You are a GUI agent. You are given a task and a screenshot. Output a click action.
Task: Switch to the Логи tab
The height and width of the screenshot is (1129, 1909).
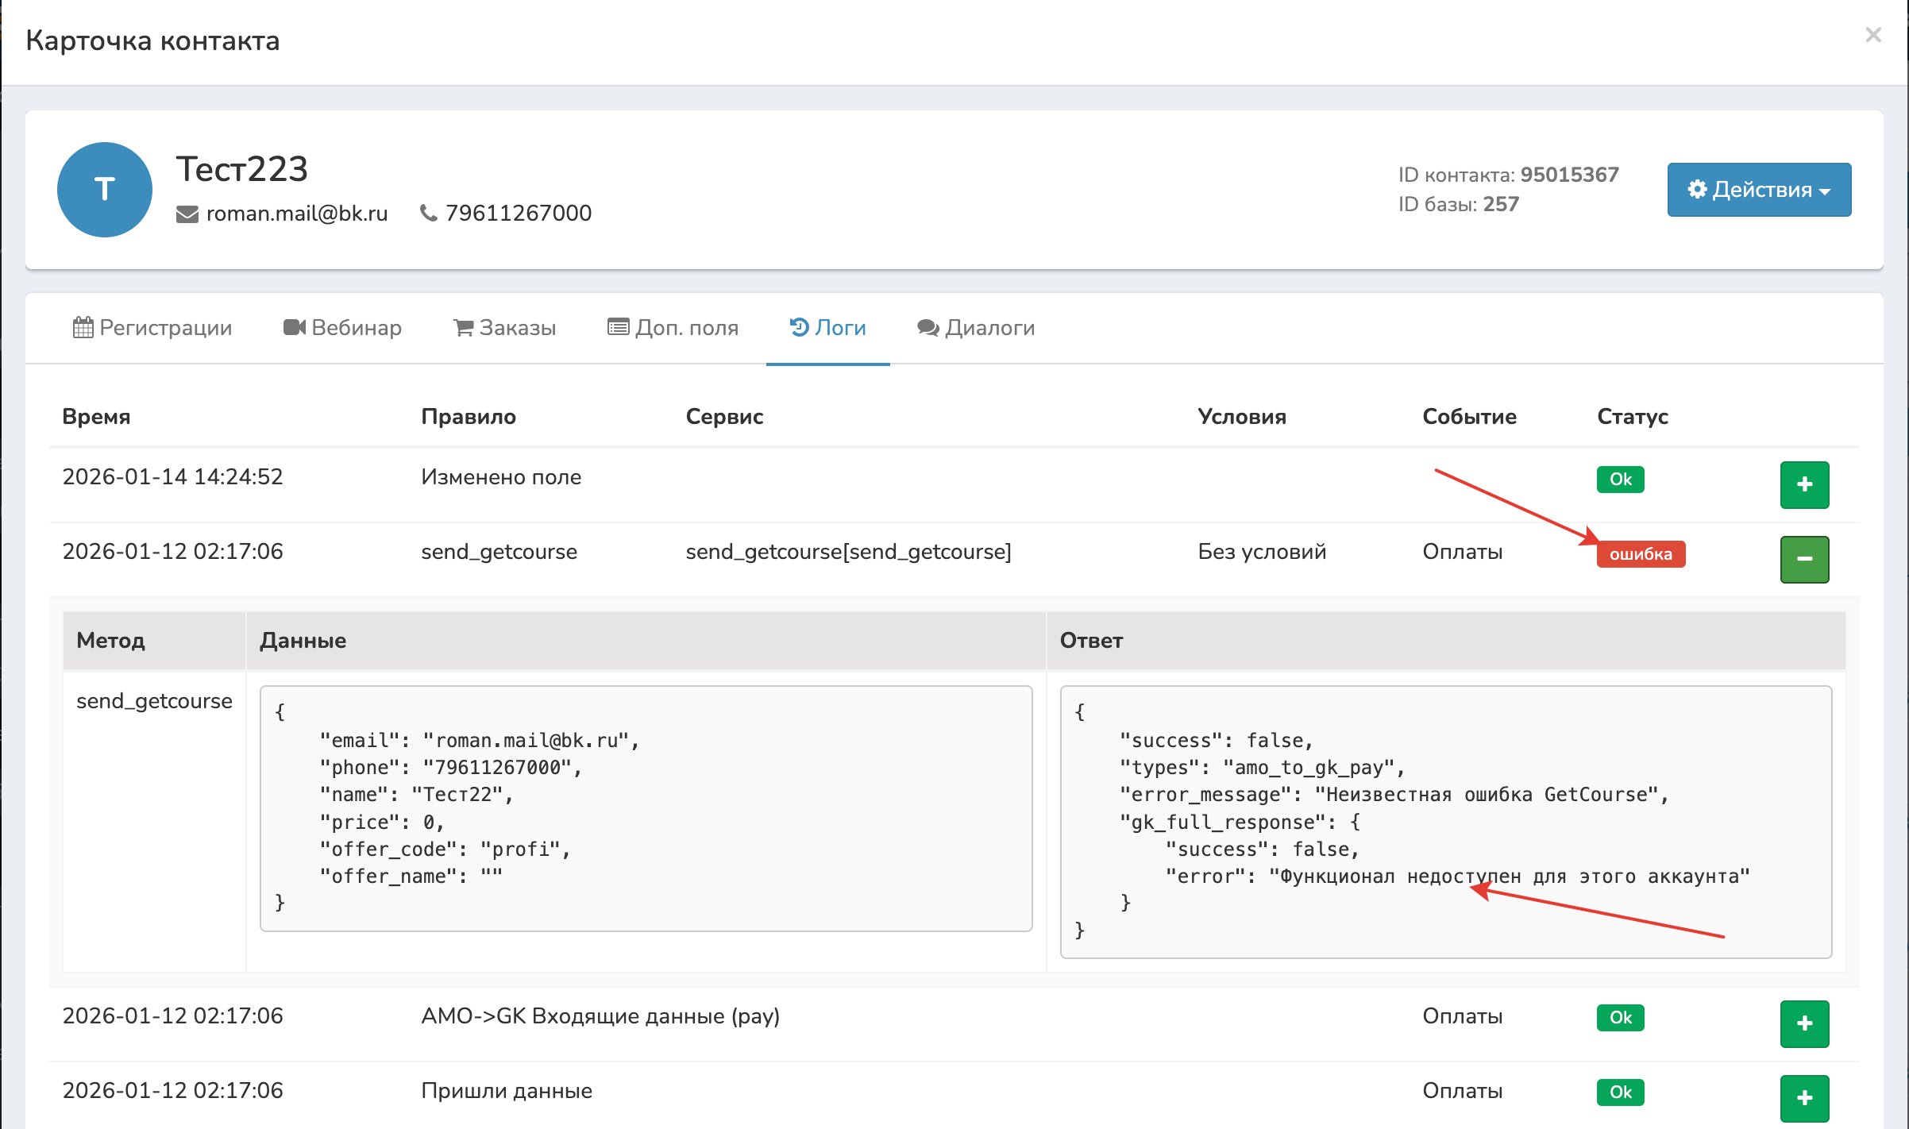(x=827, y=327)
